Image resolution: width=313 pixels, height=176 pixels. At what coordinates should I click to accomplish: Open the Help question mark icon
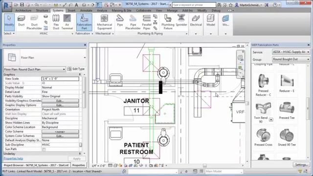point(275,4)
